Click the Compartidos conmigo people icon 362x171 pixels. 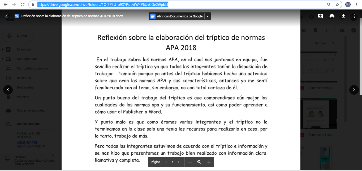8,68
